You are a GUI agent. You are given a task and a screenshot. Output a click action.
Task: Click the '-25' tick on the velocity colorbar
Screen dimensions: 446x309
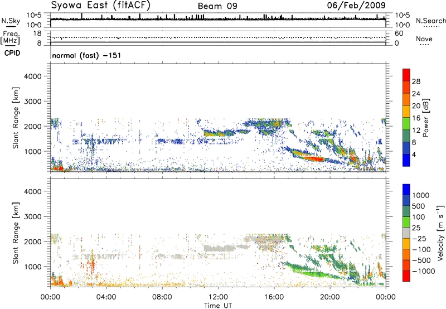pyautogui.click(x=421, y=238)
